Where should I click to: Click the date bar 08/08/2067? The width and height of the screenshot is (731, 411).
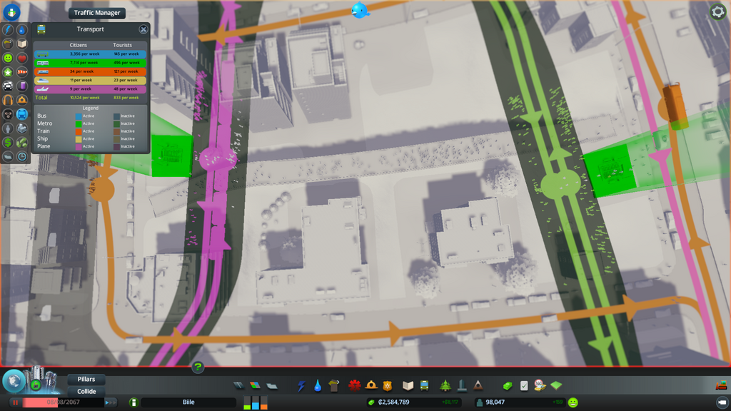click(x=63, y=402)
